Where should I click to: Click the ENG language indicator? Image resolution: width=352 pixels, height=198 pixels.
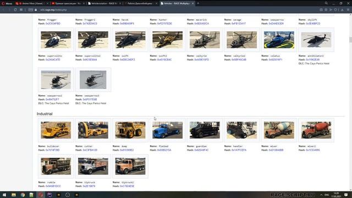327,195
